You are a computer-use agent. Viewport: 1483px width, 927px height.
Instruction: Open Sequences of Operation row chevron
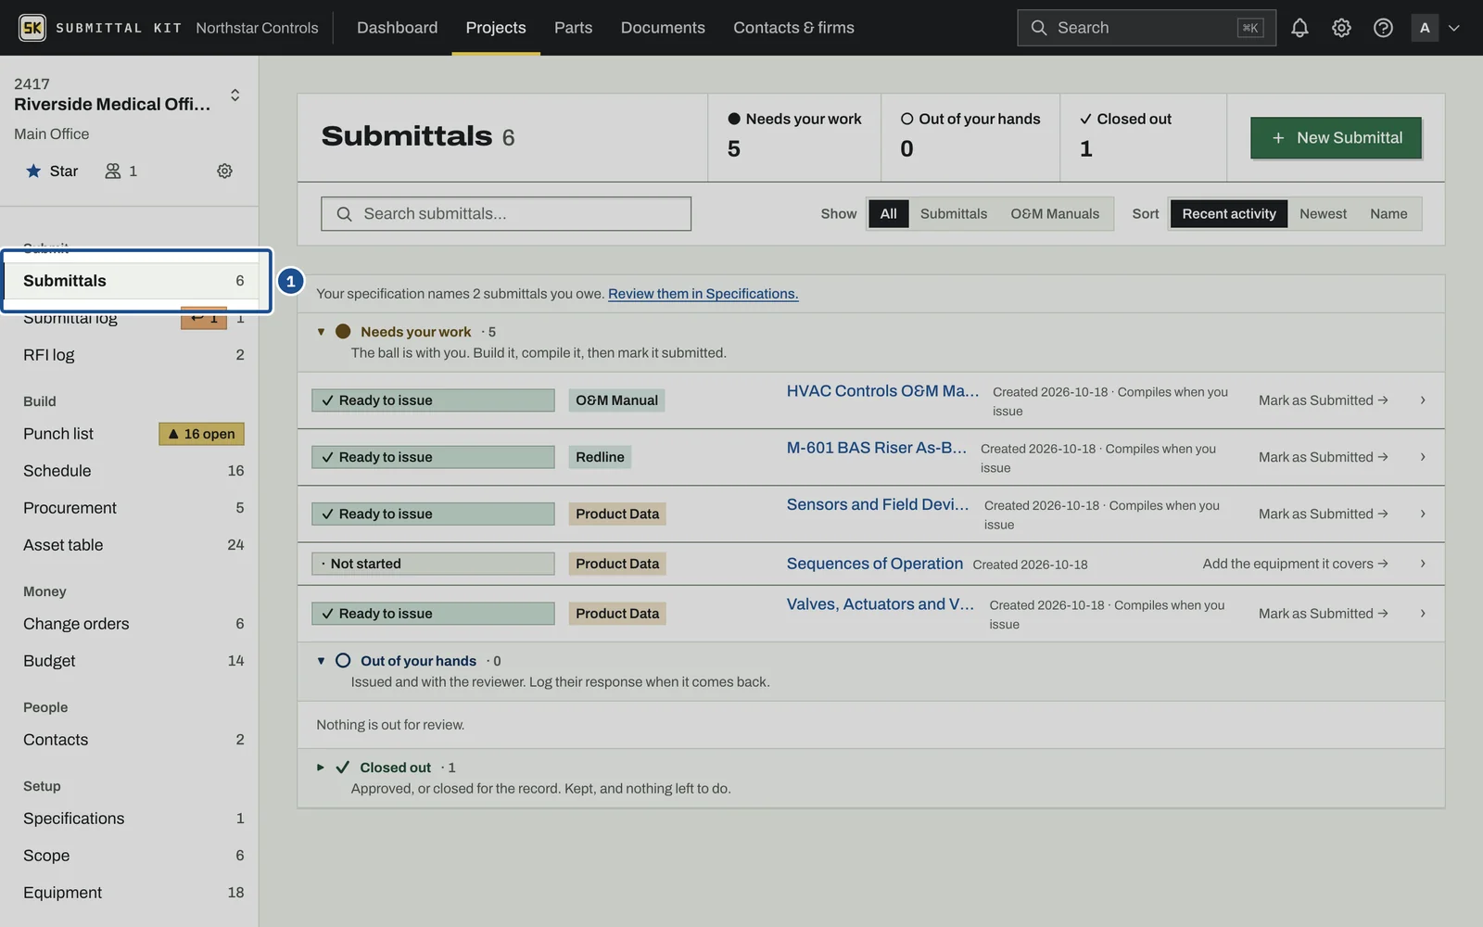(1423, 564)
